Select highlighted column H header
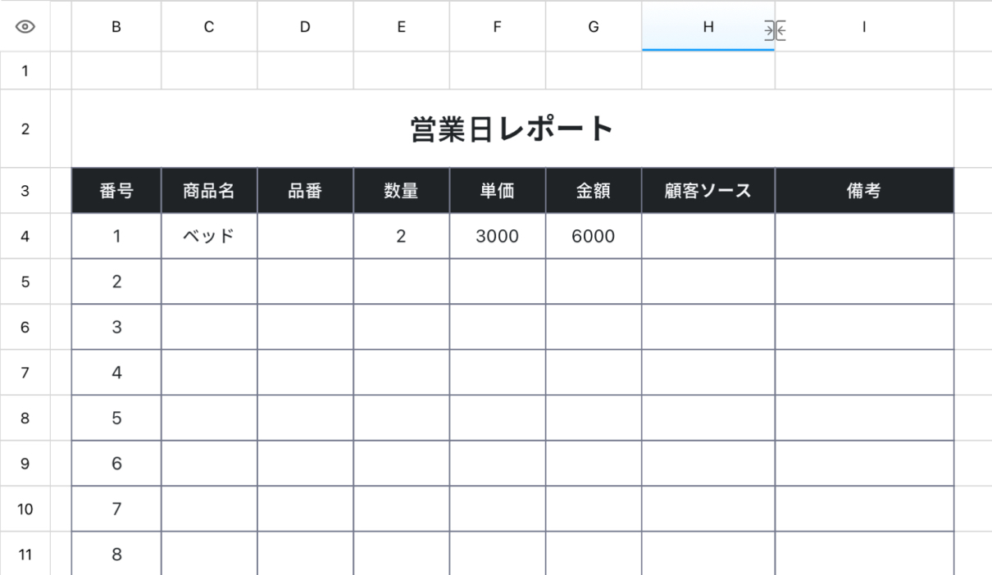The image size is (992, 575). click(x=708, y=27)
